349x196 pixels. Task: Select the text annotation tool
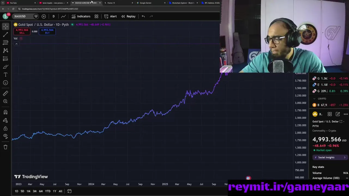(5, 75)
